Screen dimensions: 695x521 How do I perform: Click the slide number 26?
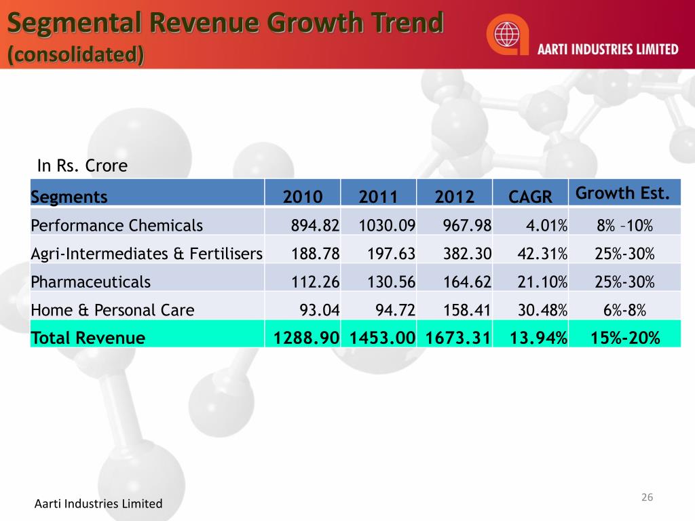click(x=647, y=497)
